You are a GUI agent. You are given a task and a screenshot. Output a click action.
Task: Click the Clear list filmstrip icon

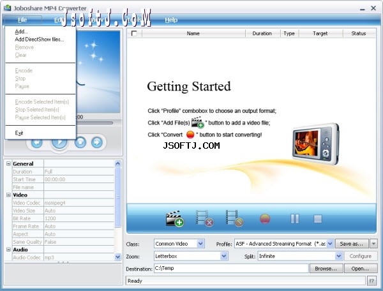(x=234, y=218)
